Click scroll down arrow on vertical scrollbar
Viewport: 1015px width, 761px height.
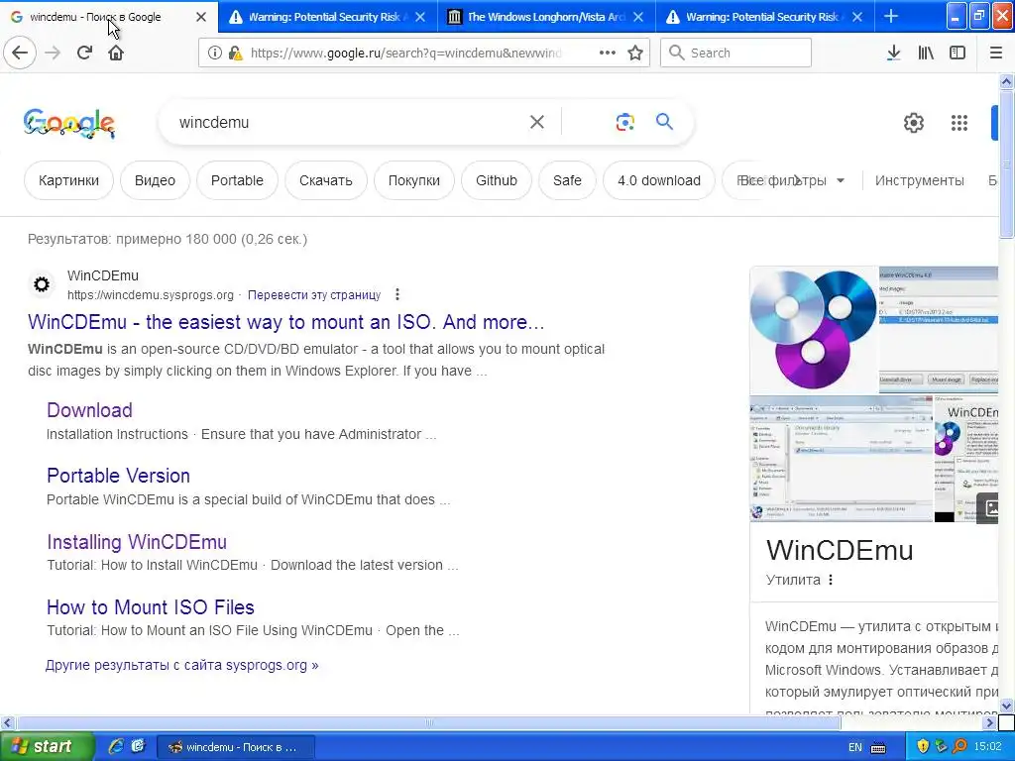pos(1006,706)
